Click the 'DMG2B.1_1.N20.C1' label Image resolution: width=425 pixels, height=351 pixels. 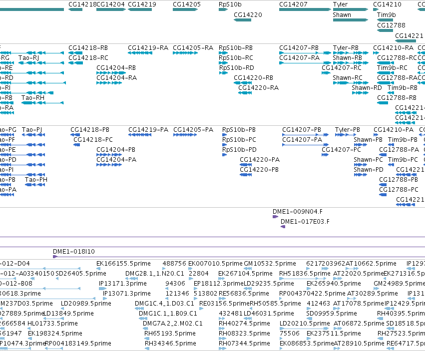[x=154, y=274]
